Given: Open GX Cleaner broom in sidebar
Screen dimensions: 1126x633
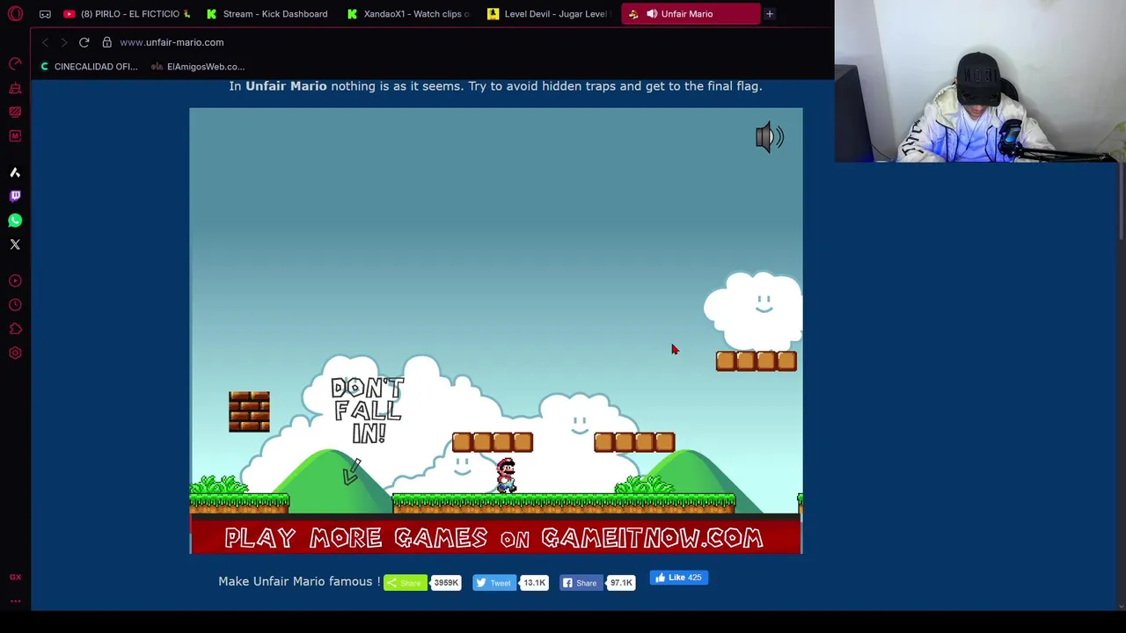Looking at the screenshot, I should point(15,88).
